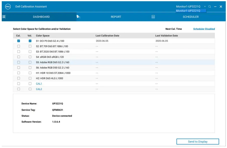
Task: Open the Scheduler Disabled link
Action: 204,29
